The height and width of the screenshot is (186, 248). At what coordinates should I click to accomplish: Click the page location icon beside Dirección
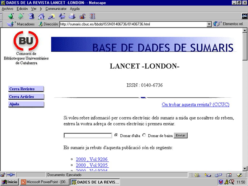[41, 24]
